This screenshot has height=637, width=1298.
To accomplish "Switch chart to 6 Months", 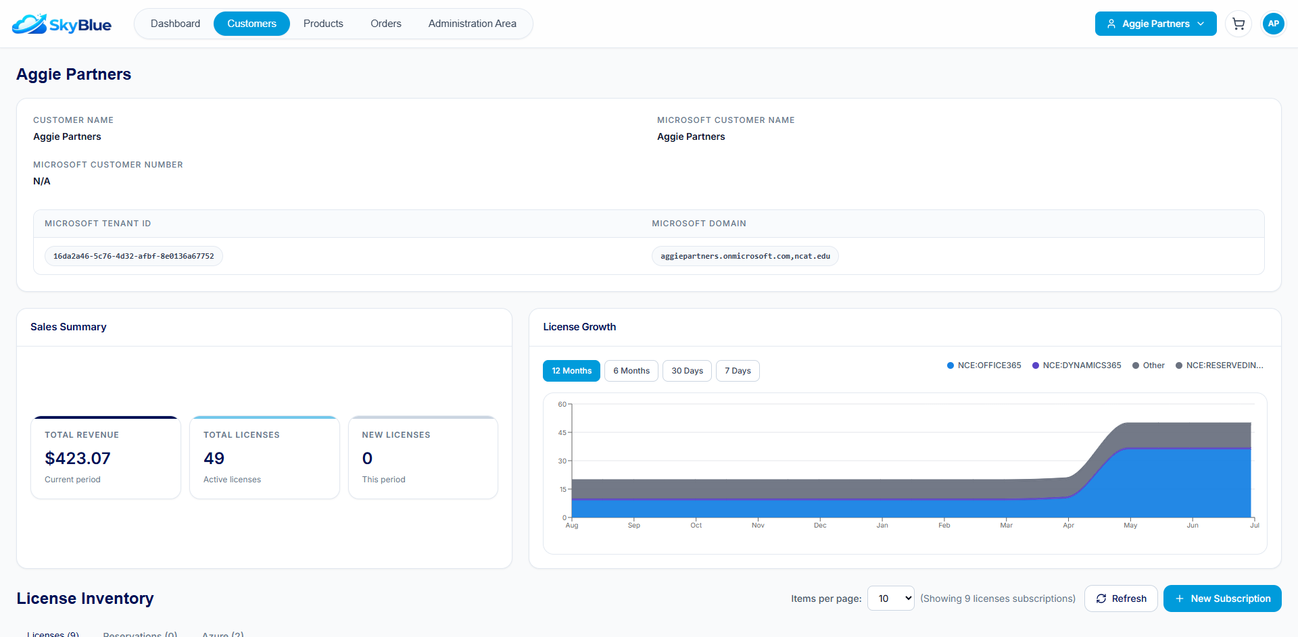I will (x=631, y=371).
